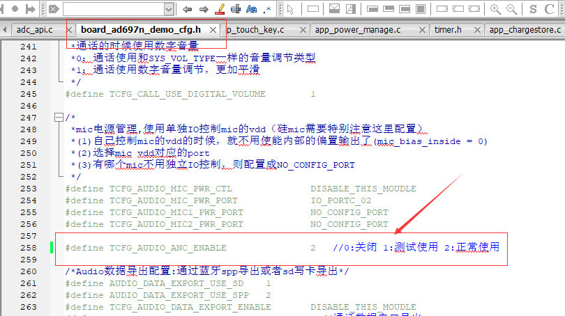This screenshot has width=565, height=316.
Task: Toggle highlight all matches marker icon
Action: click(x=220, y=9)
